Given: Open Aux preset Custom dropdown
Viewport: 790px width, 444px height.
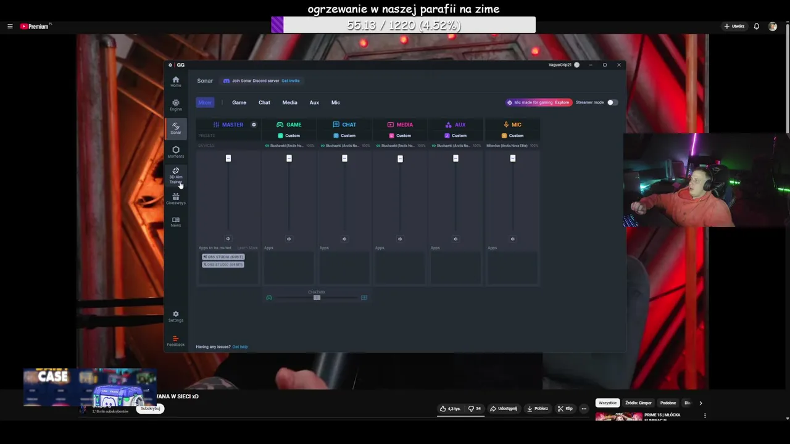Looking at the screenshot, I should (455, 136).
